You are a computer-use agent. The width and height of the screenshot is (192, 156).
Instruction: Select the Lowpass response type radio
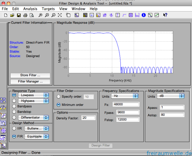pyautogui.click(x=14, y=95)
